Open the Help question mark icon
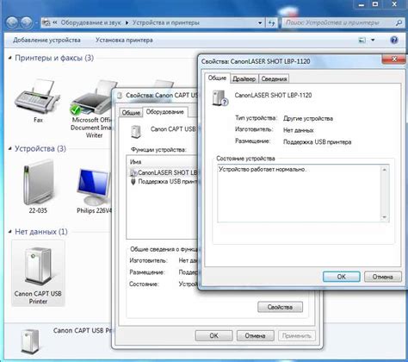The image size is (408, 362). click(x=394, y=40)
